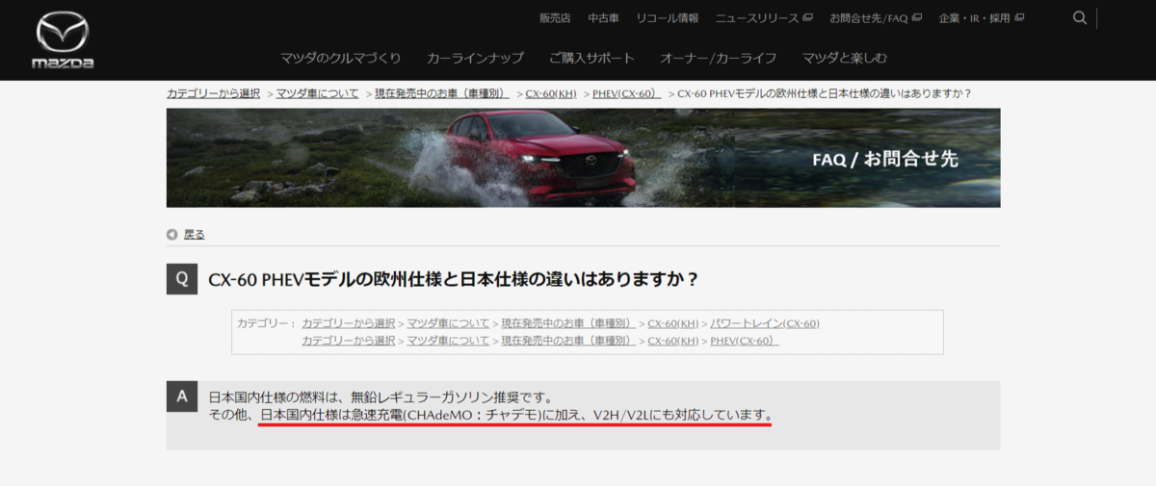Click 現在発売中のお車（車種別） in top breadcrumb

point(442,93)
